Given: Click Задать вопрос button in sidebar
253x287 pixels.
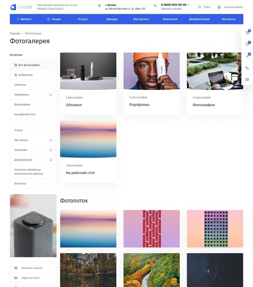Looking at the screenshot, I should pos(30,278).
